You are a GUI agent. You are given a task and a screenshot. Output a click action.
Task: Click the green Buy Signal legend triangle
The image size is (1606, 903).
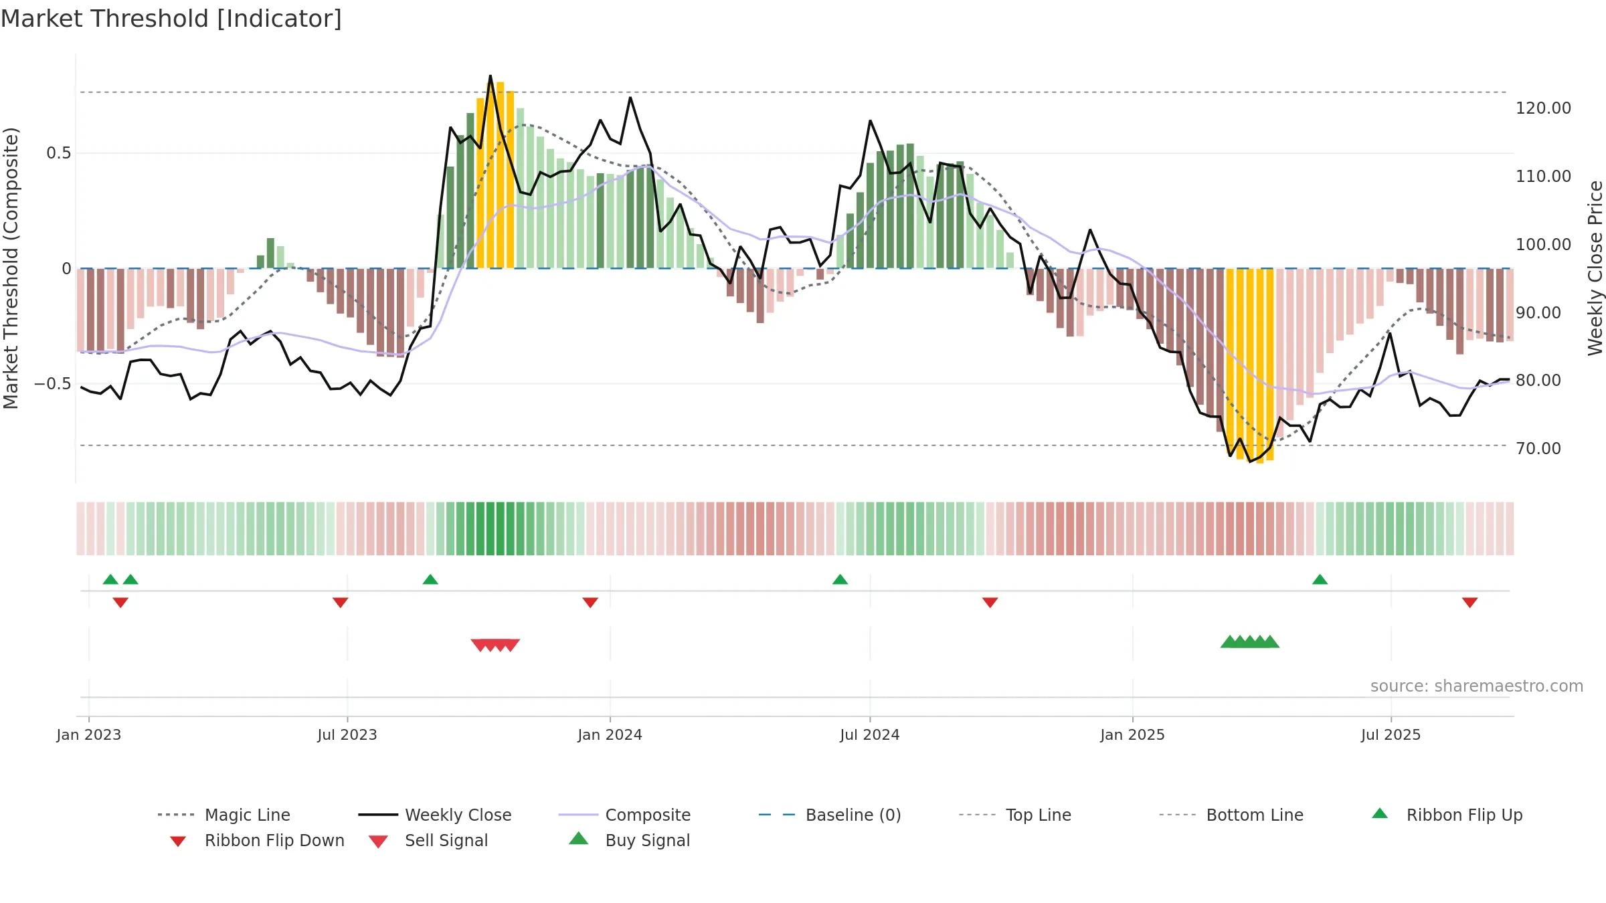pyautogui.click(x=579, y=838)
